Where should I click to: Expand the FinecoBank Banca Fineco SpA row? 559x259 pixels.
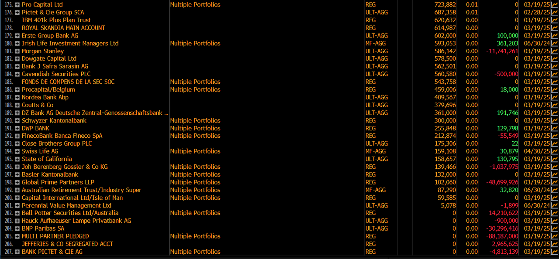click(x=17, y=136)
